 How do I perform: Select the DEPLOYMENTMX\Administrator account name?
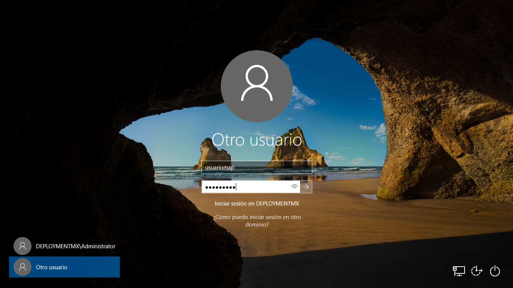pos(75,246)
